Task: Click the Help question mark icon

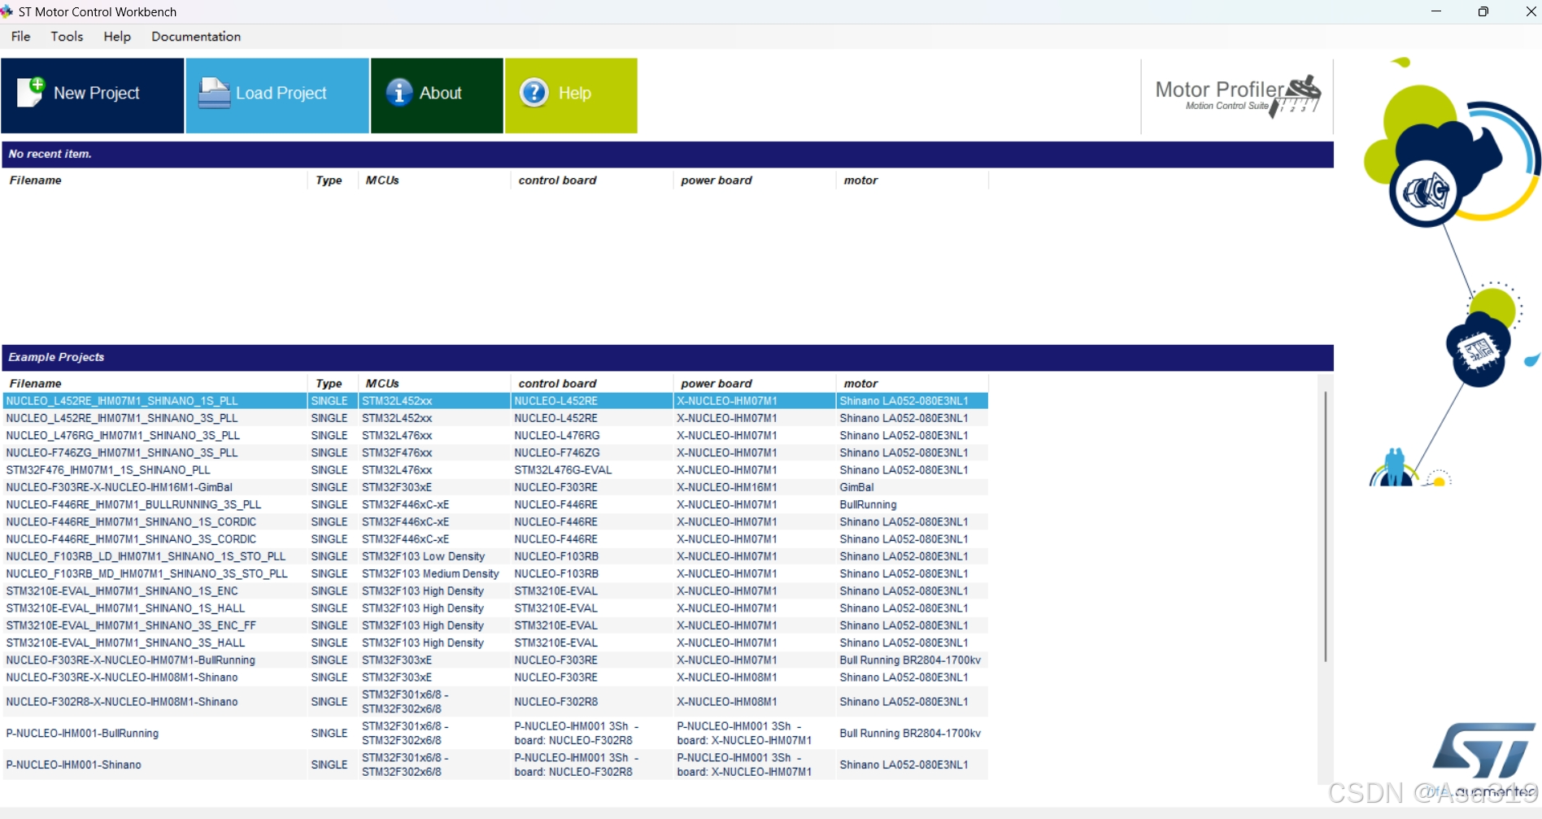Action: point(534,93)
